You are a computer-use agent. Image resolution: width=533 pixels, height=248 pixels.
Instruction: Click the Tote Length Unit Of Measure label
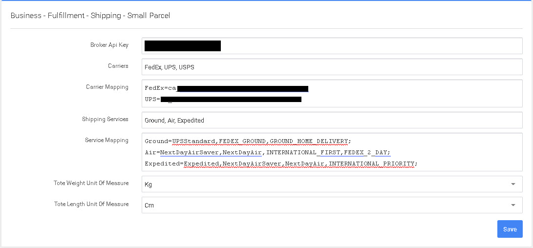pyautogui.click(x=91, y=204)
